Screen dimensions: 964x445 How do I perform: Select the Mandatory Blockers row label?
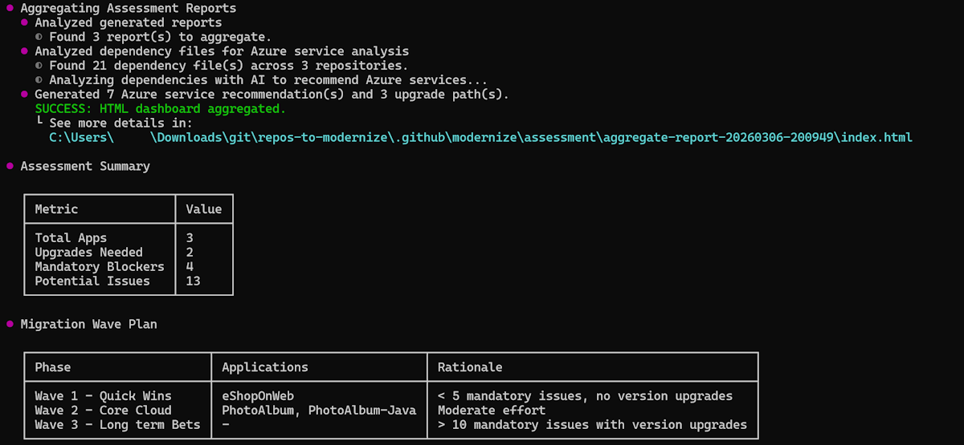(x=100, y=267)
